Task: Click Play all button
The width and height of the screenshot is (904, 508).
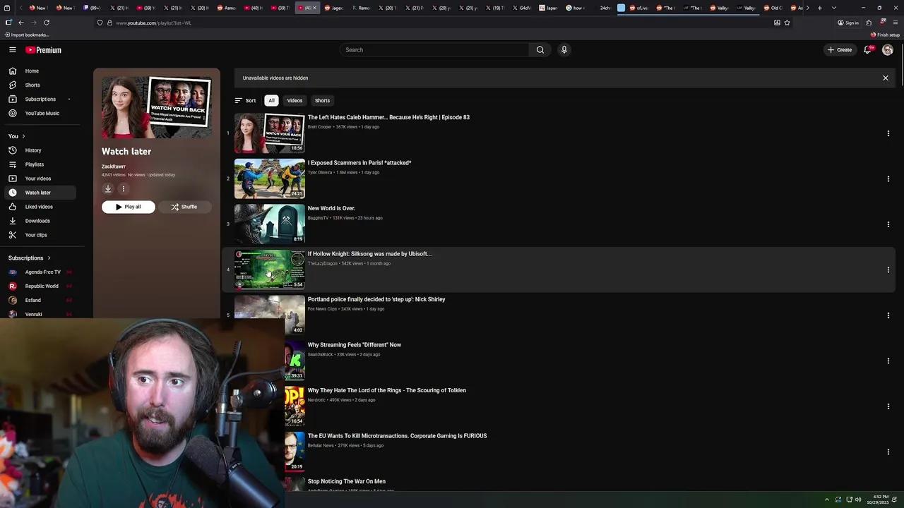Action: [128, 207]
